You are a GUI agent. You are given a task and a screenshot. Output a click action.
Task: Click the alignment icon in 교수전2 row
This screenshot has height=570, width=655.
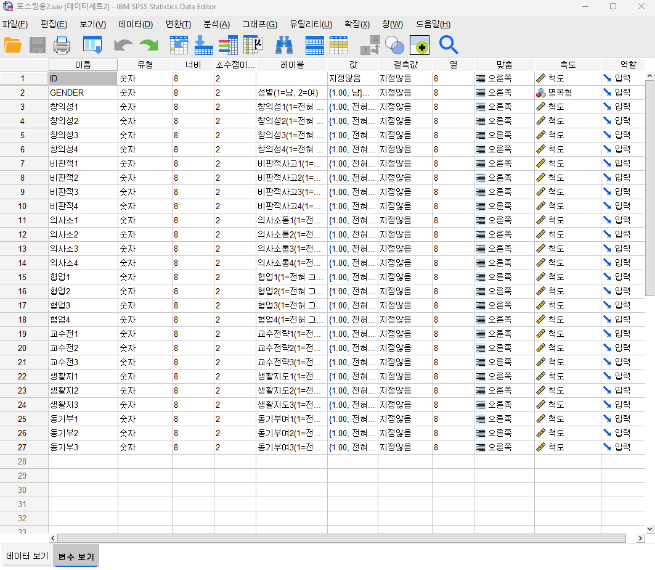click(481, 348)
